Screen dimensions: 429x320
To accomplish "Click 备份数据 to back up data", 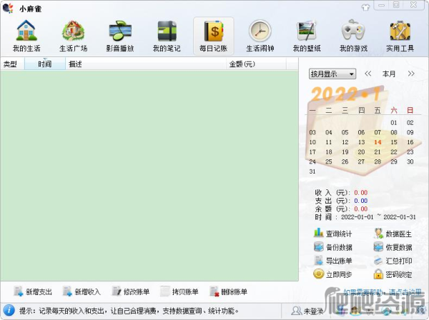I will [x=332, y=247].
